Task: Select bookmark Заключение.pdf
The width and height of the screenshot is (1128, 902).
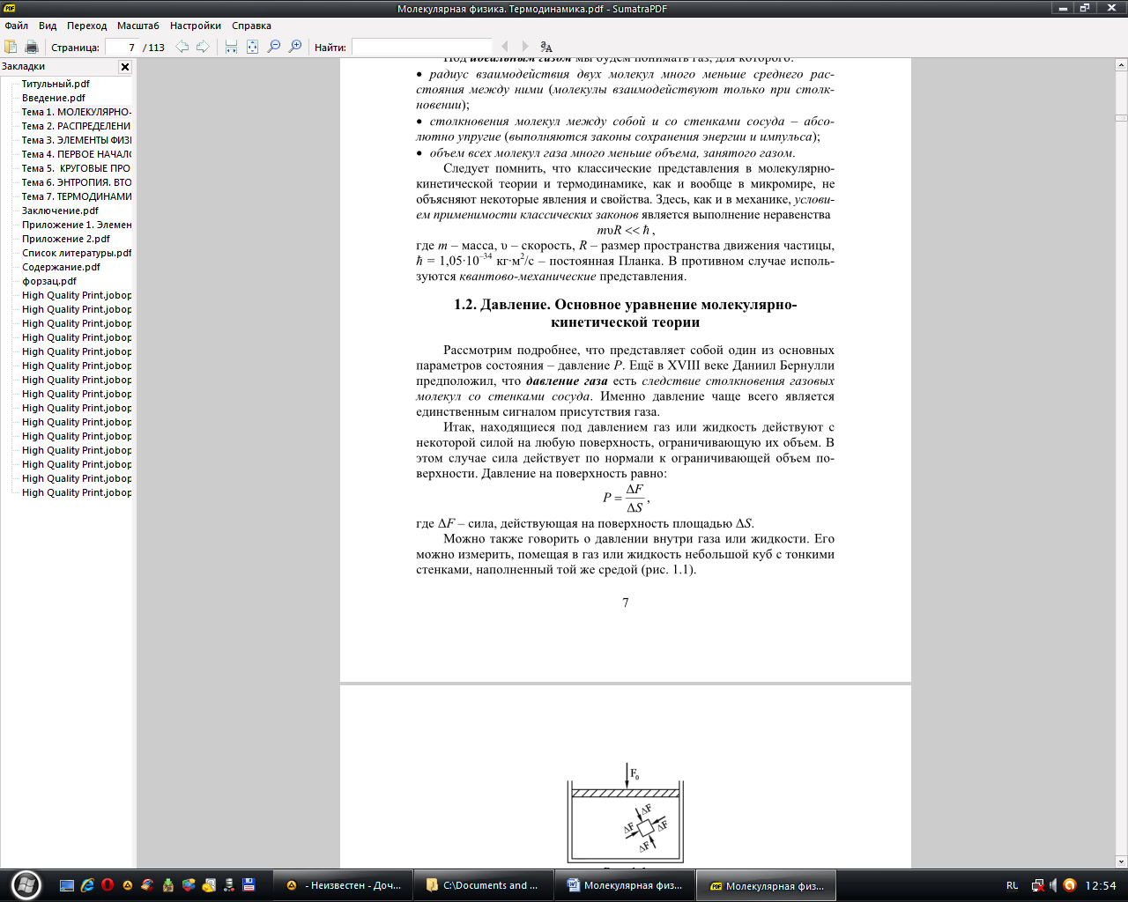Action: [x=60, y=211]
